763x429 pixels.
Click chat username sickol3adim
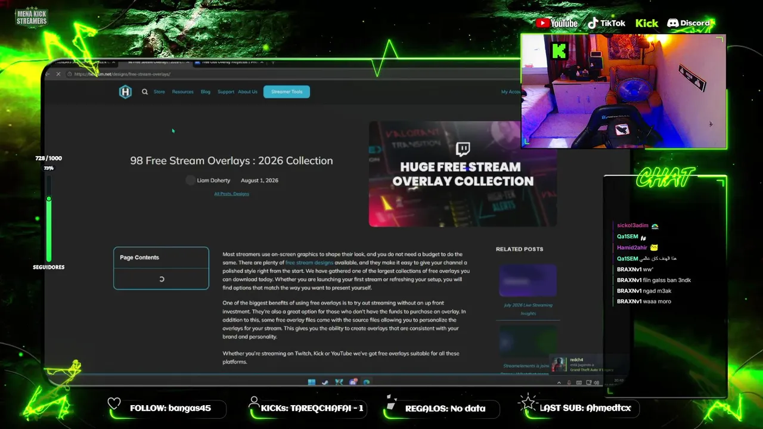(x=632, y=226)
